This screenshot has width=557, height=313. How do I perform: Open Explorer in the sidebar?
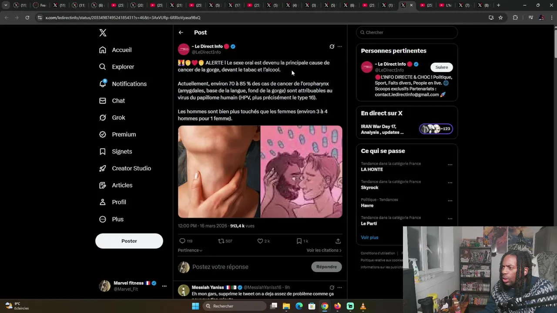click(x=117, y=67)
